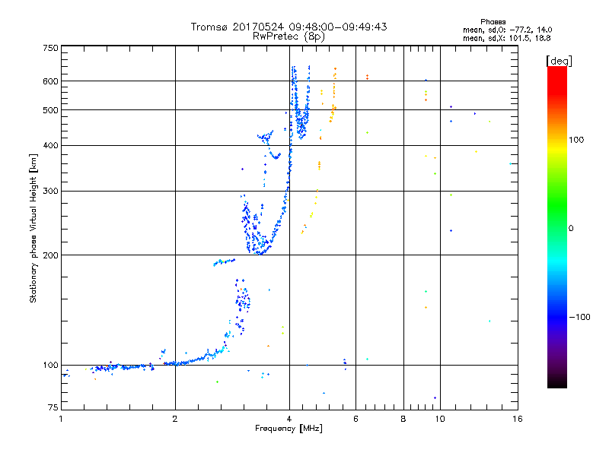
Task: Click the '[deg]' colorbar unit label
Action: click(x=559, y=61)
